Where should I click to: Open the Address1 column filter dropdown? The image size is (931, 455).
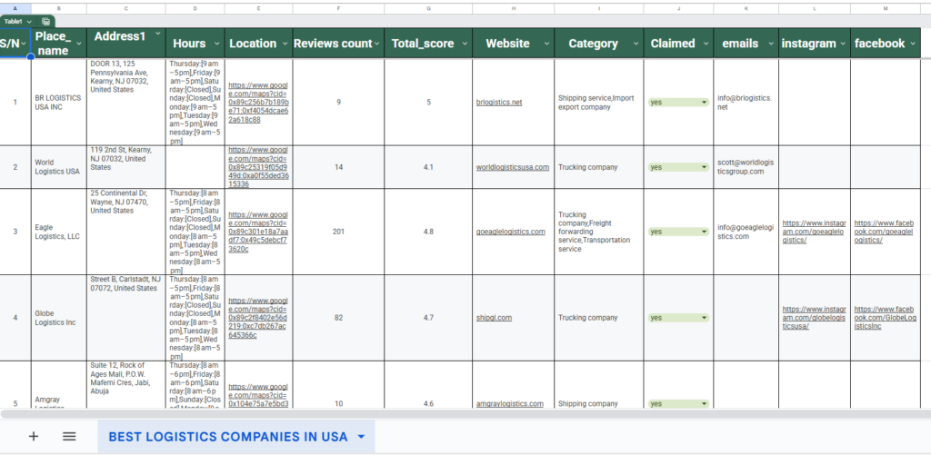pyautogui.click(x=158, y=35)
